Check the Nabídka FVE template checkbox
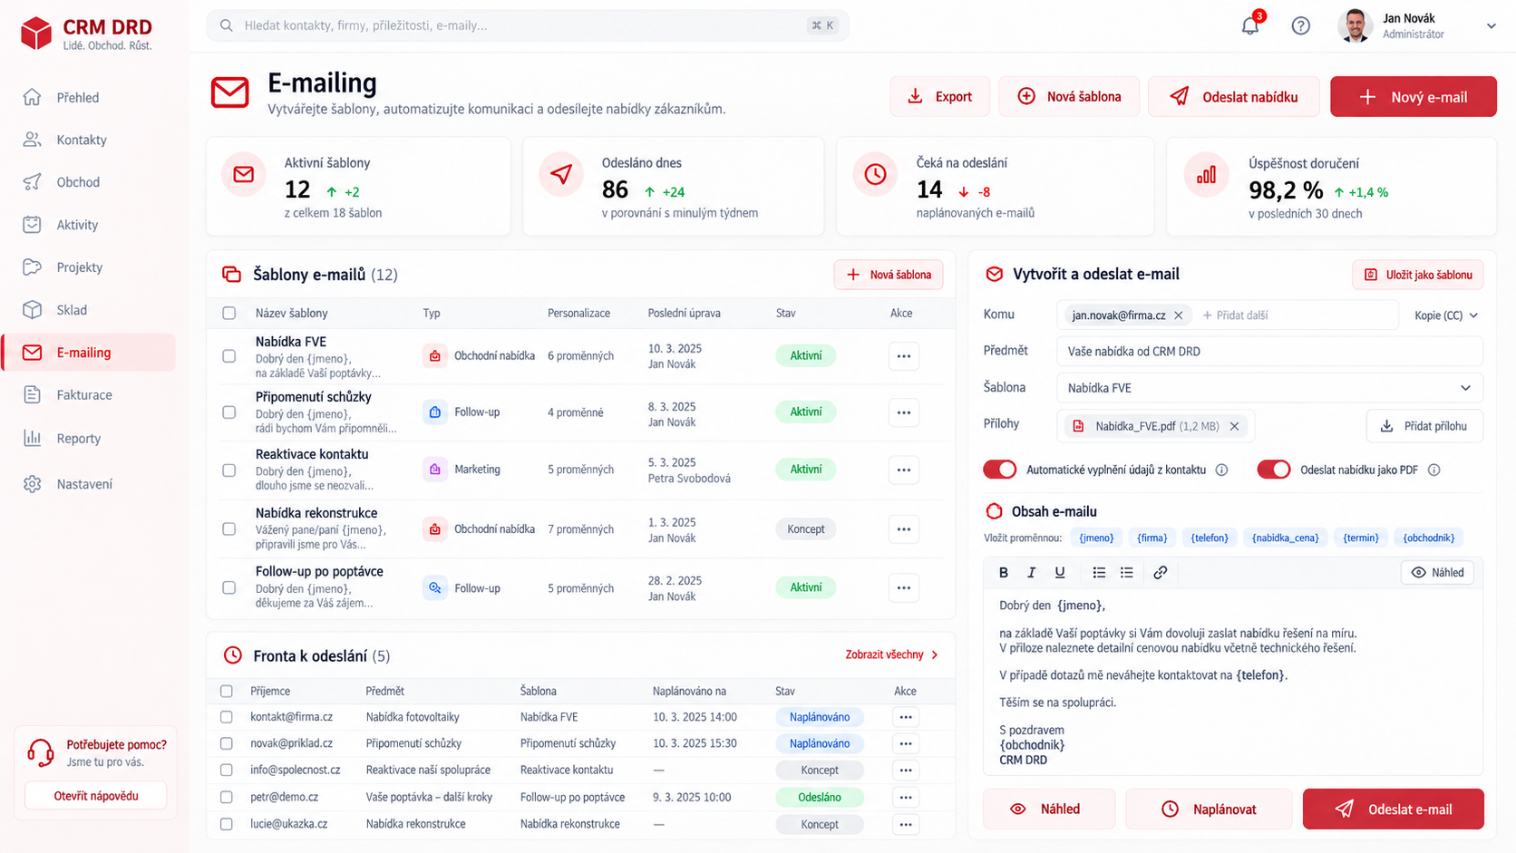This screenshot has height=853, width=1516. click(228, 356)
